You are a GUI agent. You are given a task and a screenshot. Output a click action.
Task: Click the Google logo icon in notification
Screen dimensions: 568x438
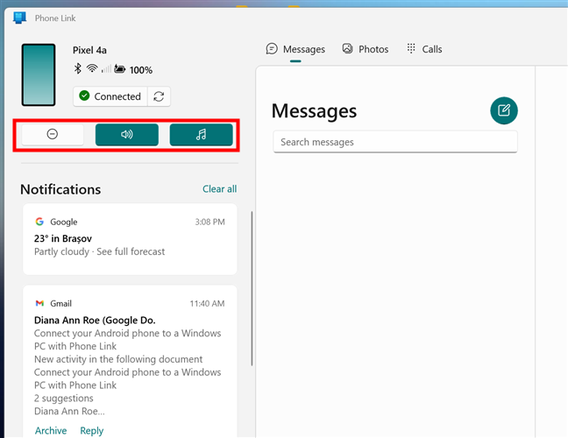39,222
